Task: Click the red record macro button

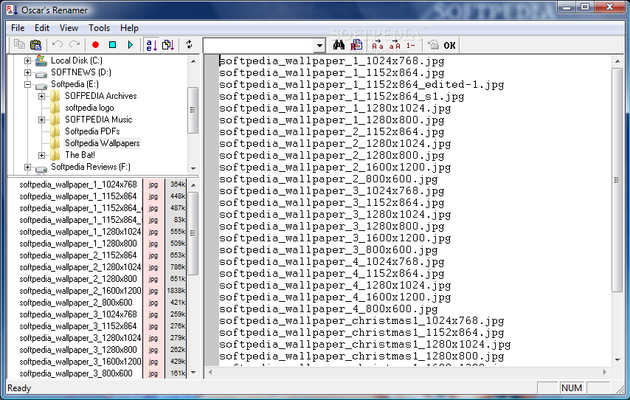Action: [x=95, y=44]
